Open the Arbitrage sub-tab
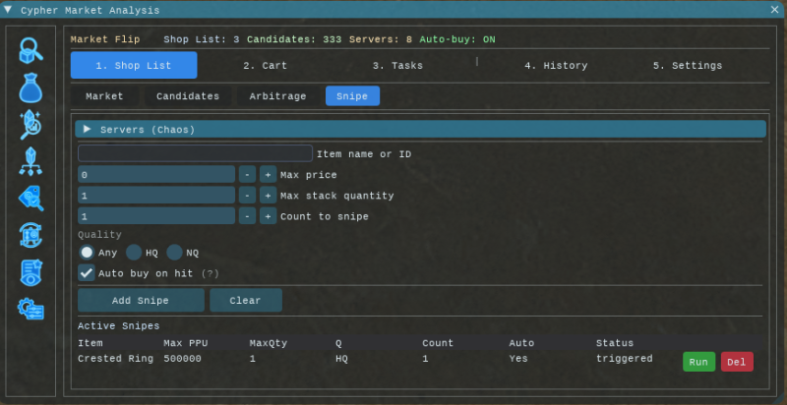The image size is (787, 405). tap(275, 96)
